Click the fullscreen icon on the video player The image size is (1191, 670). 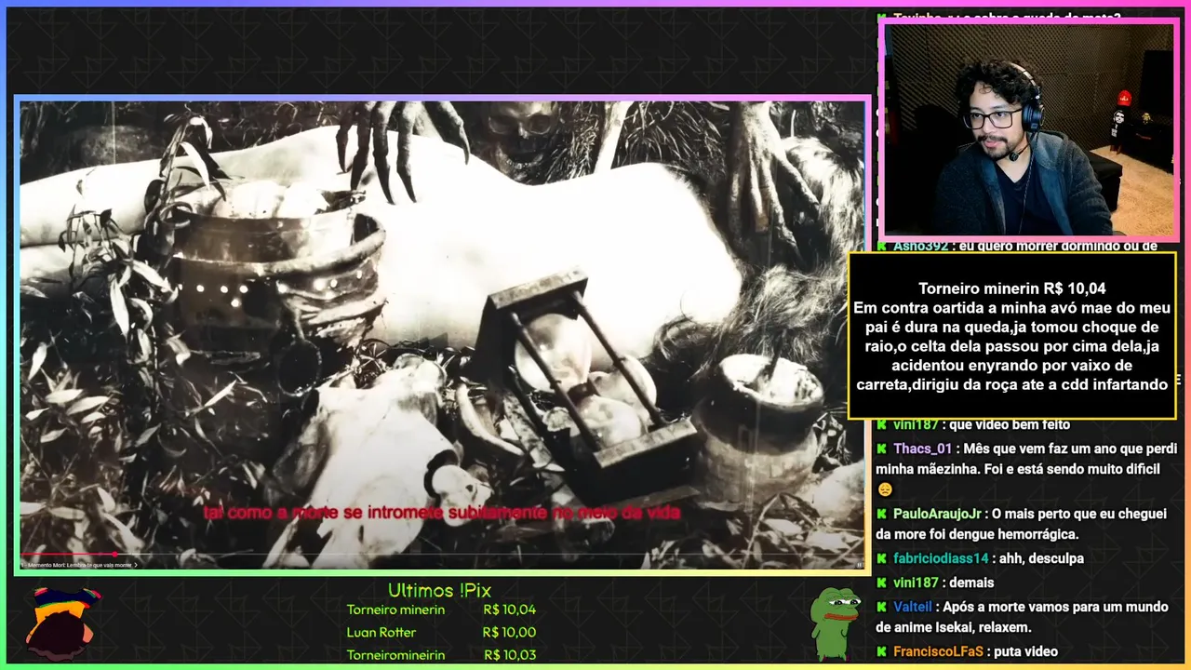[859, 564]
